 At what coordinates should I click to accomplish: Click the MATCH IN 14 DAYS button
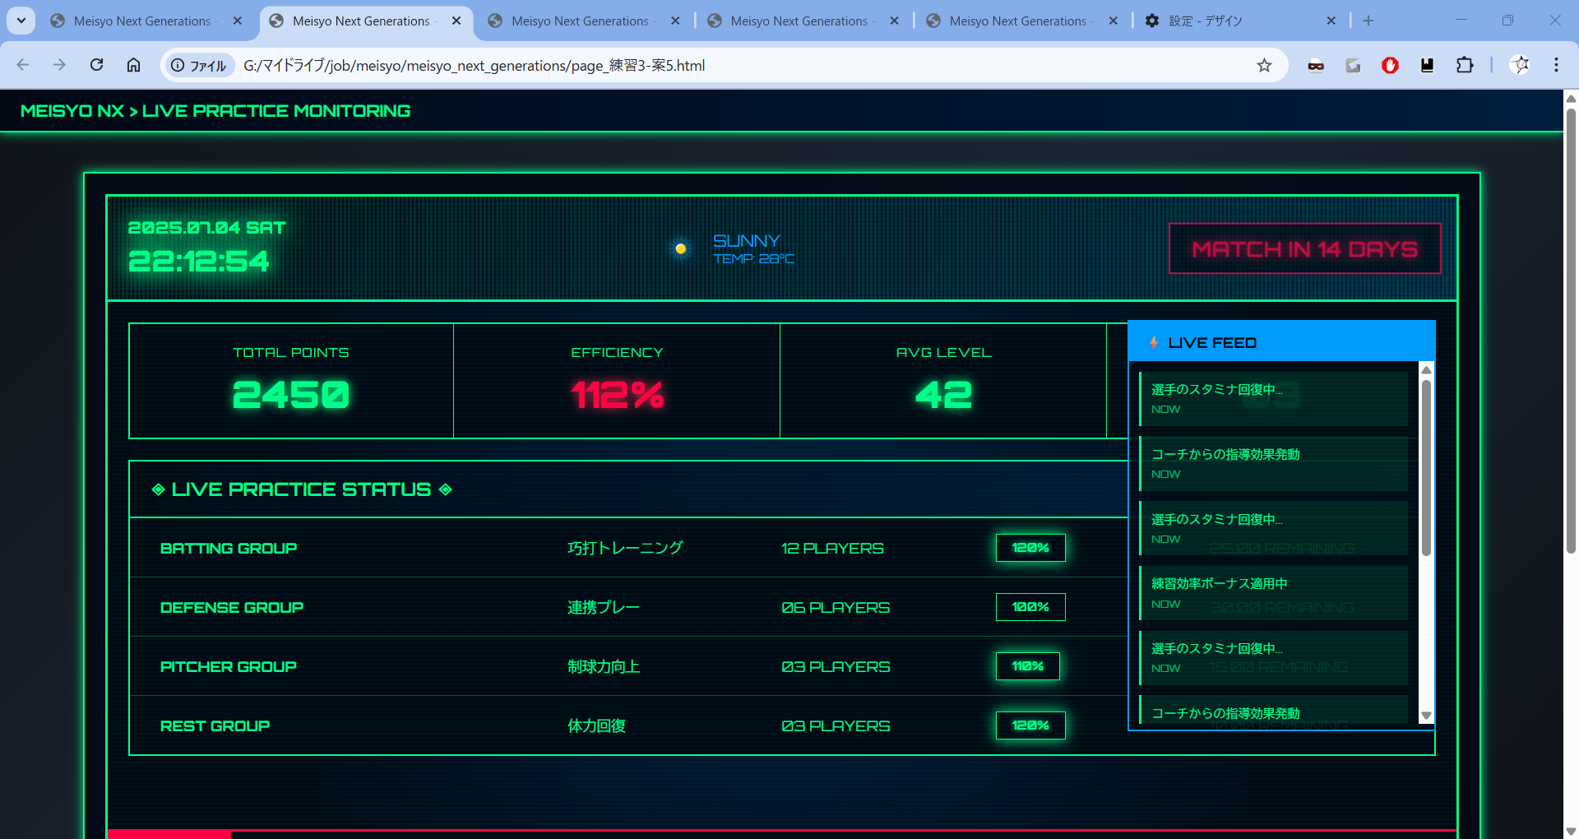[1304, 248]
